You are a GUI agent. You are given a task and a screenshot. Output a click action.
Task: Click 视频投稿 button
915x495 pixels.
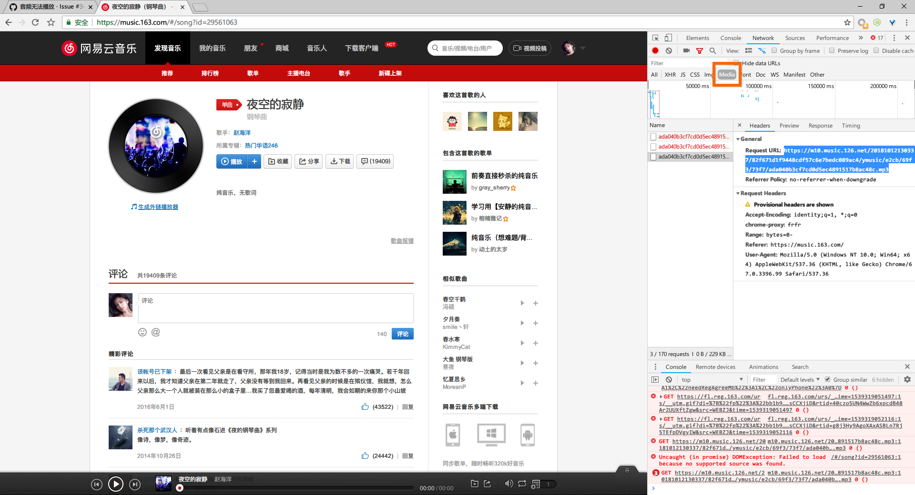(x=530, y=48)
